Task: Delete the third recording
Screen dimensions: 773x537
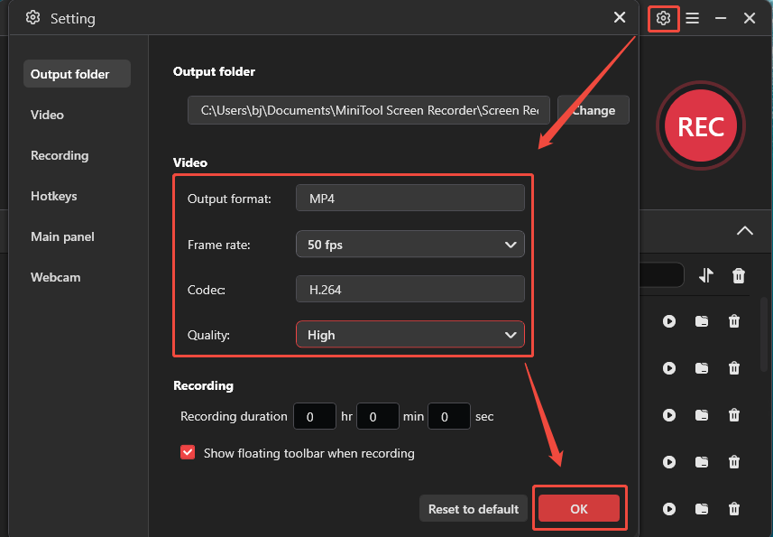Action: [x=734, y=414]
